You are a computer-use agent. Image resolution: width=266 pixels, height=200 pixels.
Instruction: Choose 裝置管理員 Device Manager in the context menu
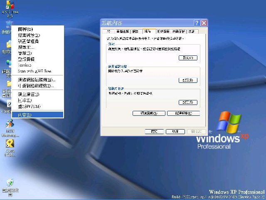coord(37,41)
